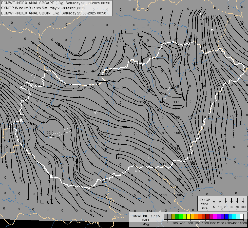Screen dimensions: 248x228
Task: Click the SYNOP Wind 10m title line
Action: (x=44, y=8)
